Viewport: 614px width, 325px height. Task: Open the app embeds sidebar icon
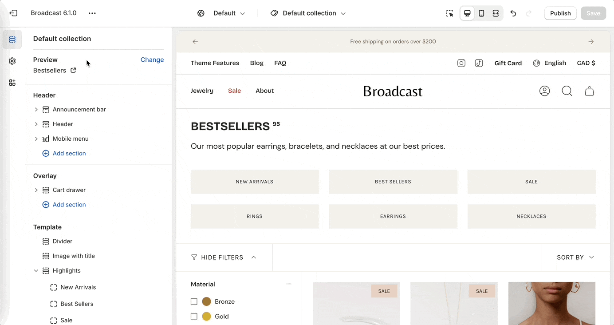(x=12, y=83)
